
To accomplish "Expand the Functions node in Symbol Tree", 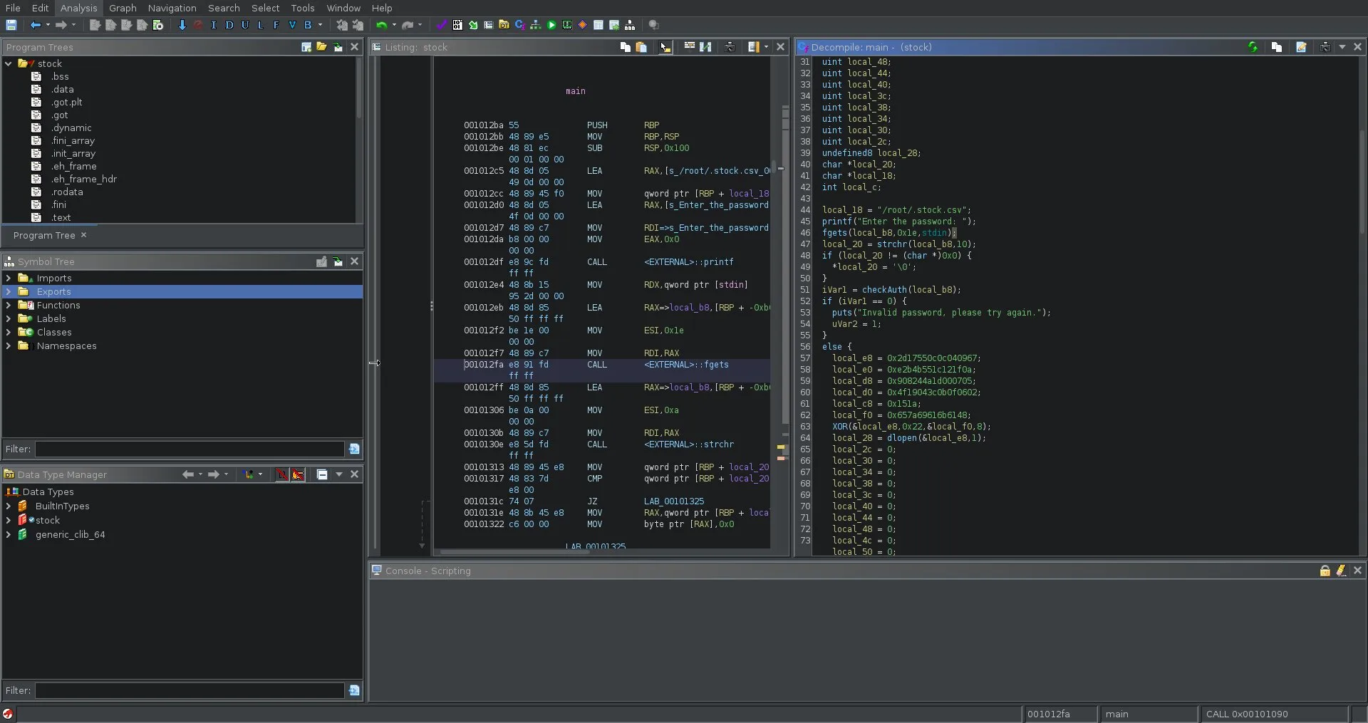I will pos(8,305).
